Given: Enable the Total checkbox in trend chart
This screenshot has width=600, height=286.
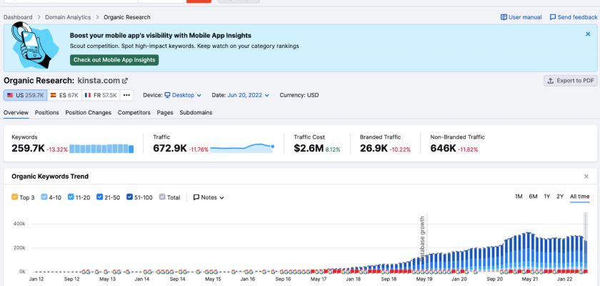Looking at the screenshot, I should 162,197.
